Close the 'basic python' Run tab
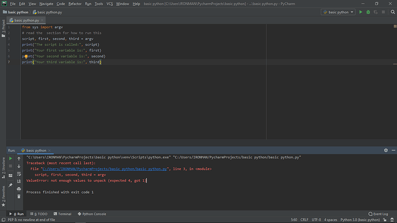 click(49, 150)
